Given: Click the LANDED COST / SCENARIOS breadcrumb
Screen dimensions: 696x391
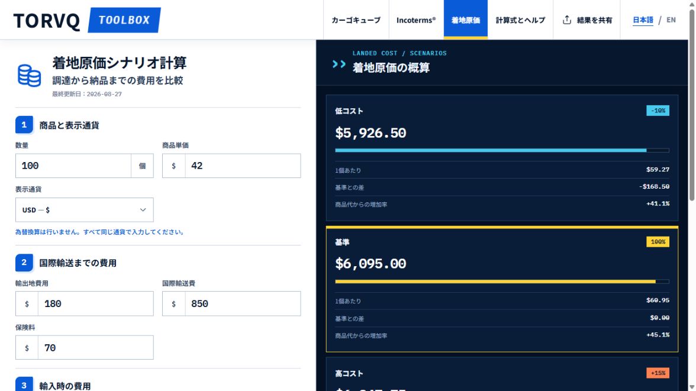Looking at the screenshot, I should (x=399, y=53).
